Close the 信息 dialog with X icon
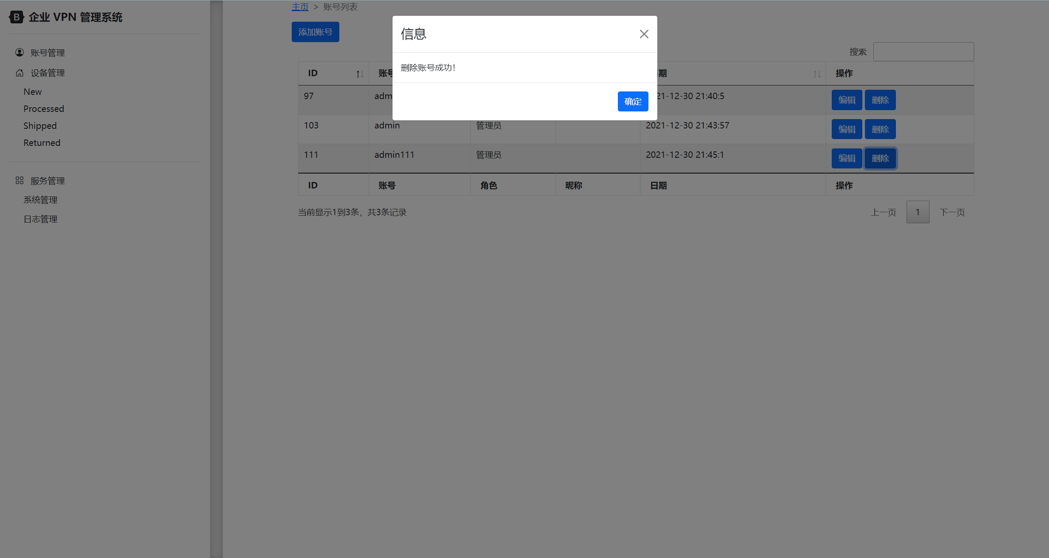 tap(644, 34)
